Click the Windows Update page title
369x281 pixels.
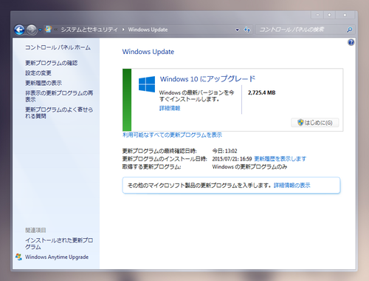pos(148,52)
